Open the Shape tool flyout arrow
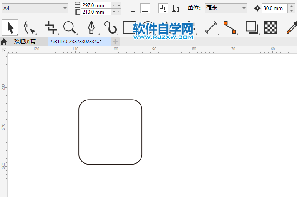The image size is (297, 197). click(x=35, y=35)
